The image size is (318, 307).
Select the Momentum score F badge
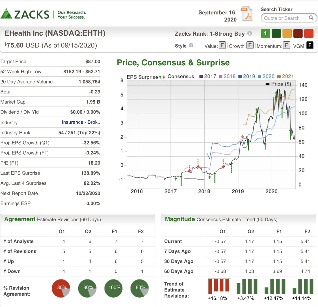[x=287, y=45]
